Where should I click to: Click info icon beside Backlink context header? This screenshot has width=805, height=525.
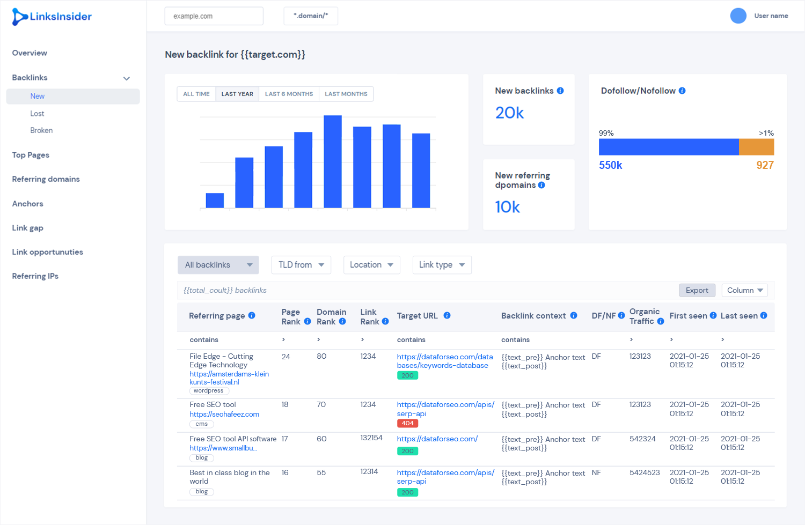[574, 315]
